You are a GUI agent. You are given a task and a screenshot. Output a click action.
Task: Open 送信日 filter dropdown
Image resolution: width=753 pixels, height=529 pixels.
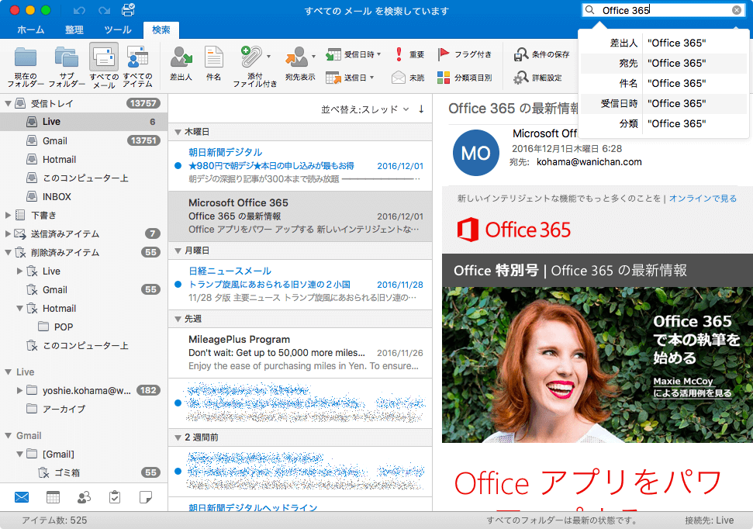(x=350, y=78)
